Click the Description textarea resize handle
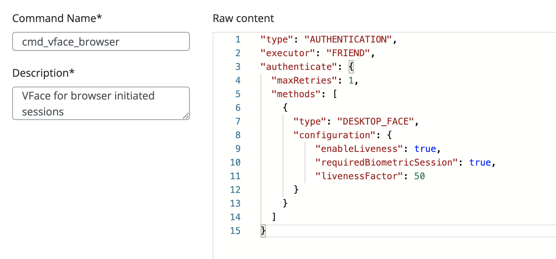The image size is (556, 259). click(x=186, y=116)
